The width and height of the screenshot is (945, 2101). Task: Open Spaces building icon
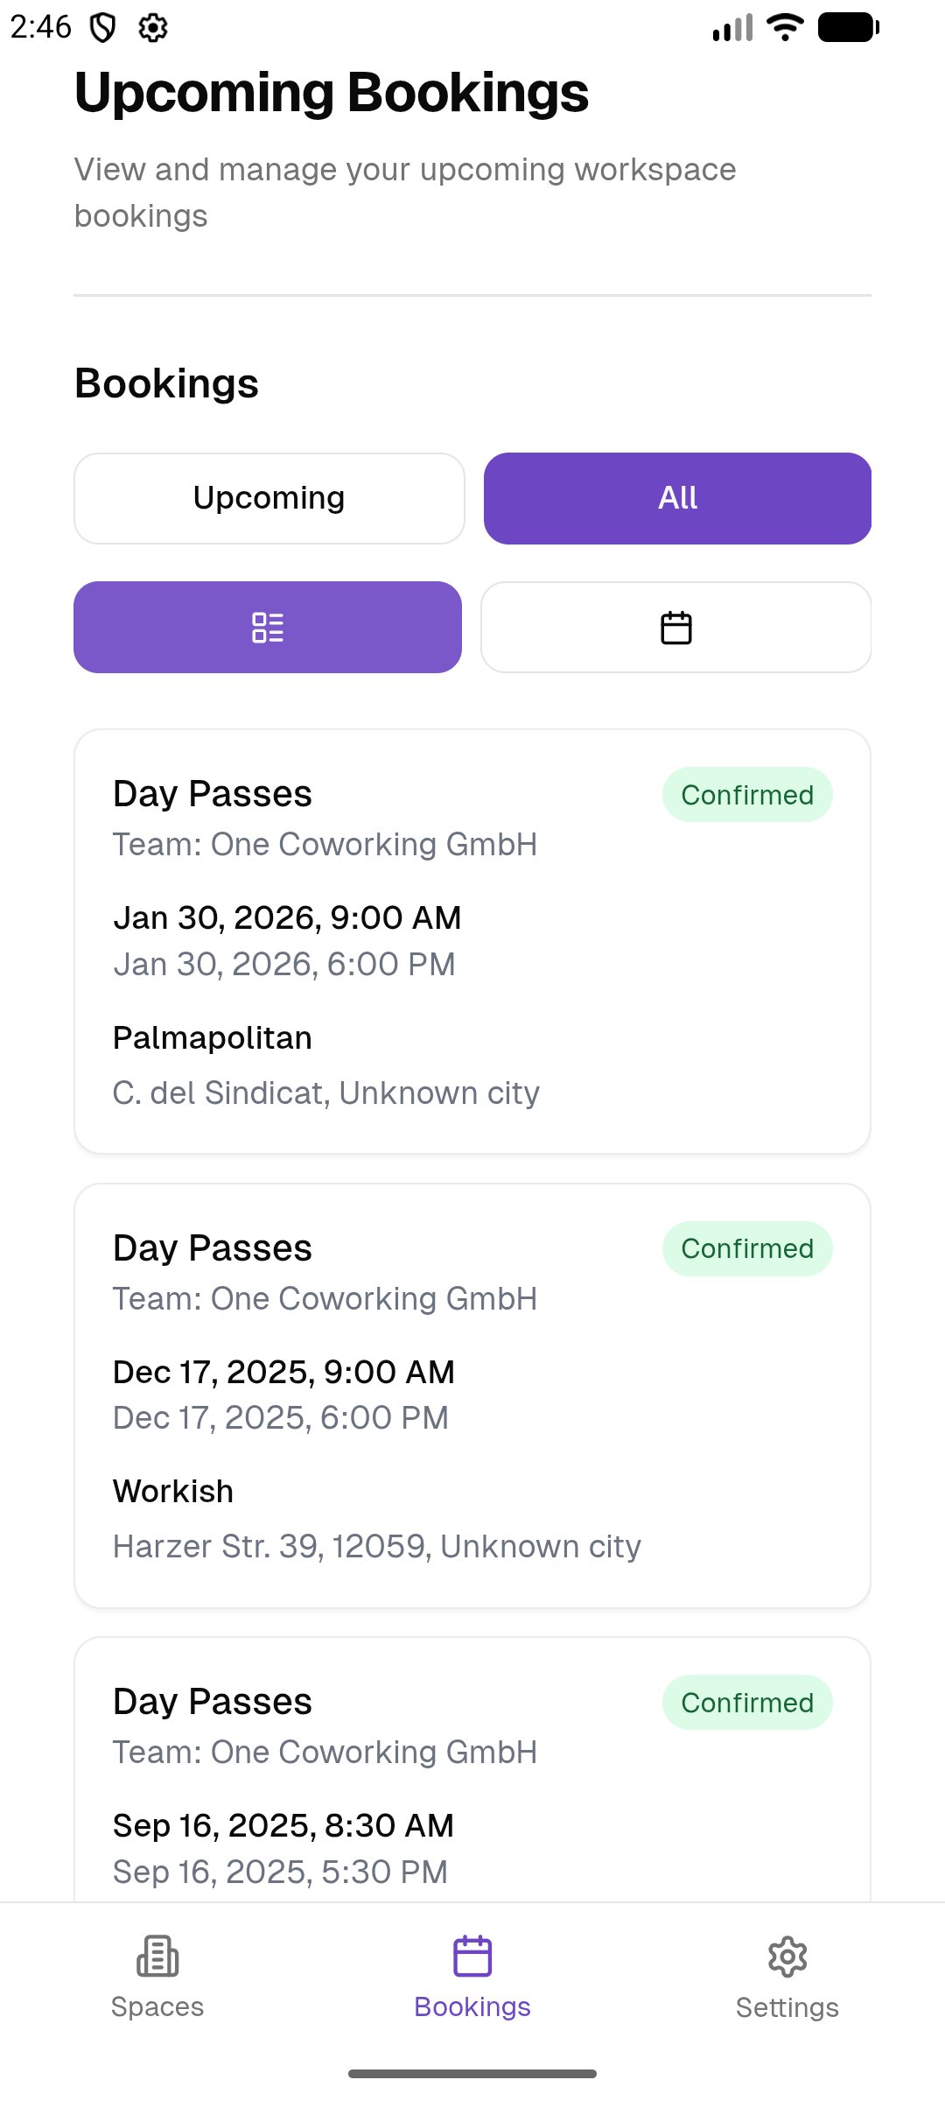157,1957
